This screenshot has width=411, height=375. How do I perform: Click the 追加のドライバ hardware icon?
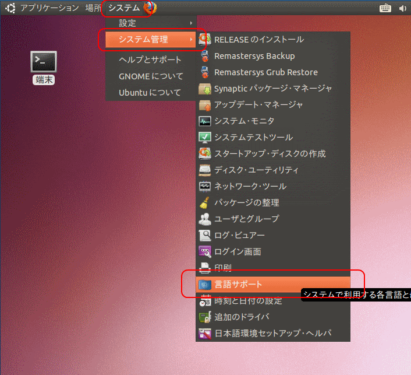pos(205,317)
